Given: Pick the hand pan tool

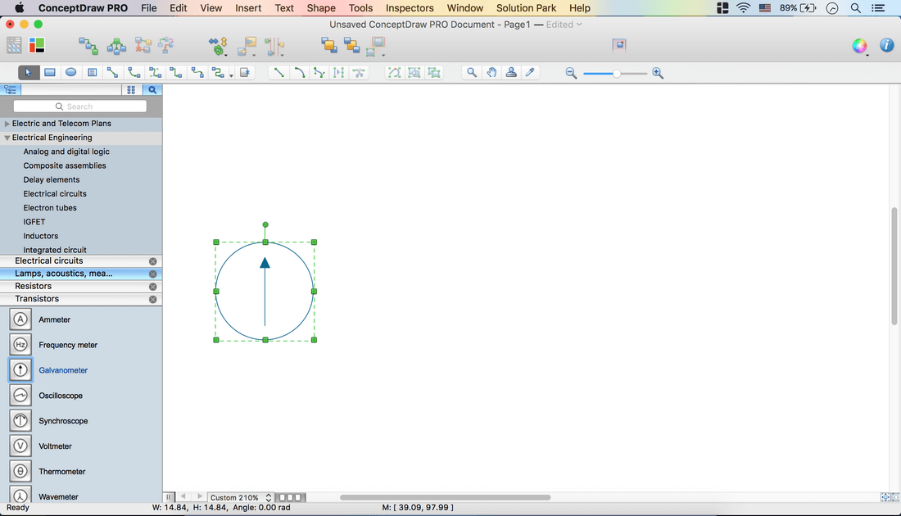Looking at the screenshot, I should point(491,72).
